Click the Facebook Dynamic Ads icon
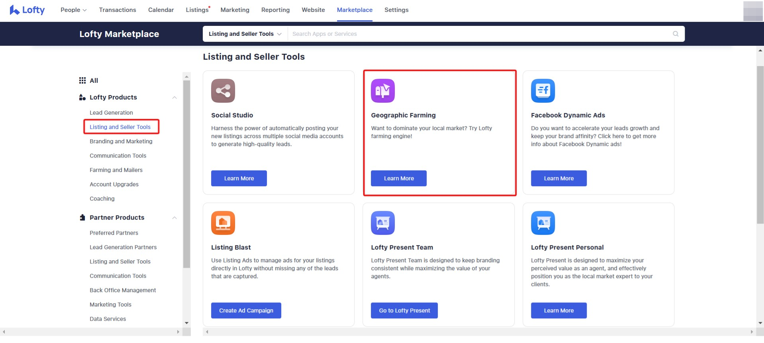Image resolution: width=764 pixels, height=343 pixels. (543, 91)
